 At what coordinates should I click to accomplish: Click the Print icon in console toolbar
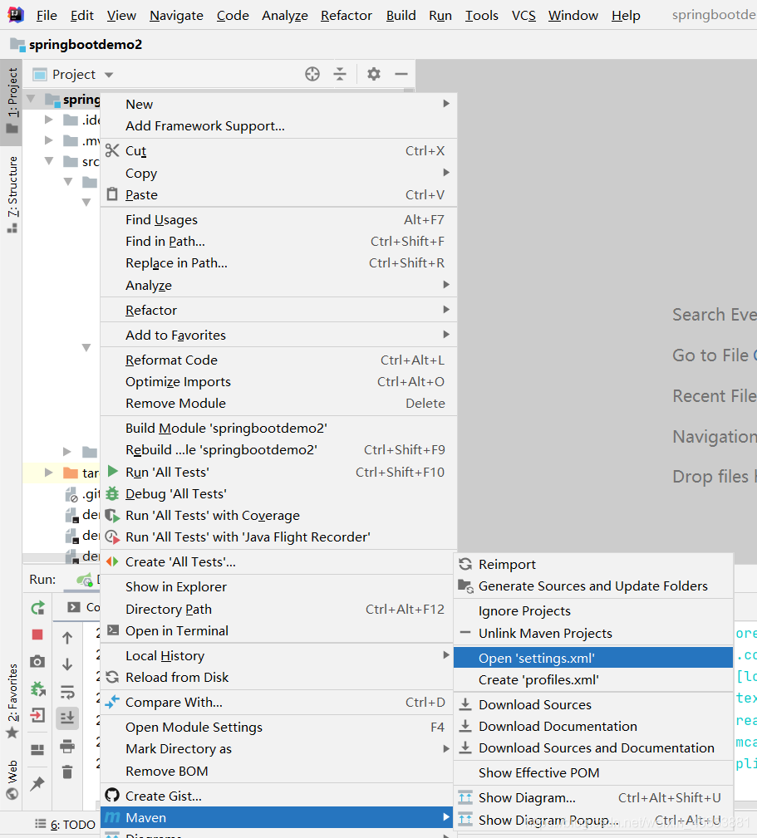point(67,746)
